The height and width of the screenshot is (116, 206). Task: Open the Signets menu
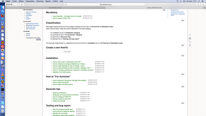point(48,1)
